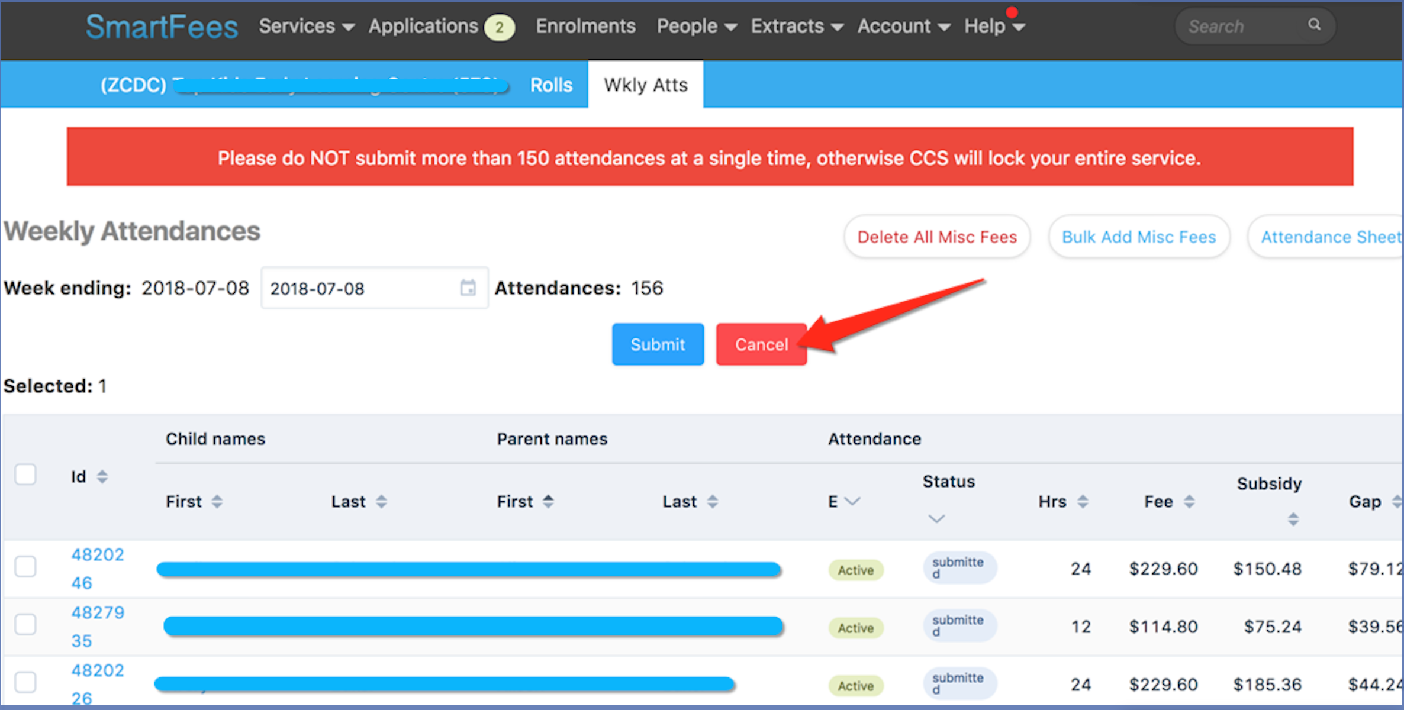The height and width of the screenshot is (710, 1404).
Task: Click the Attendances count 156
Action: tap(646, 288)
